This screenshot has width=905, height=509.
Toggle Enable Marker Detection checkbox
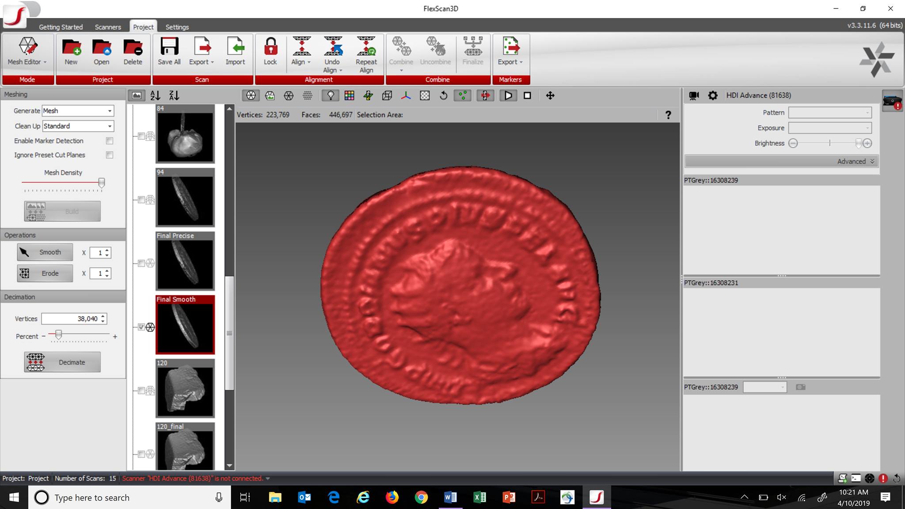110,140
